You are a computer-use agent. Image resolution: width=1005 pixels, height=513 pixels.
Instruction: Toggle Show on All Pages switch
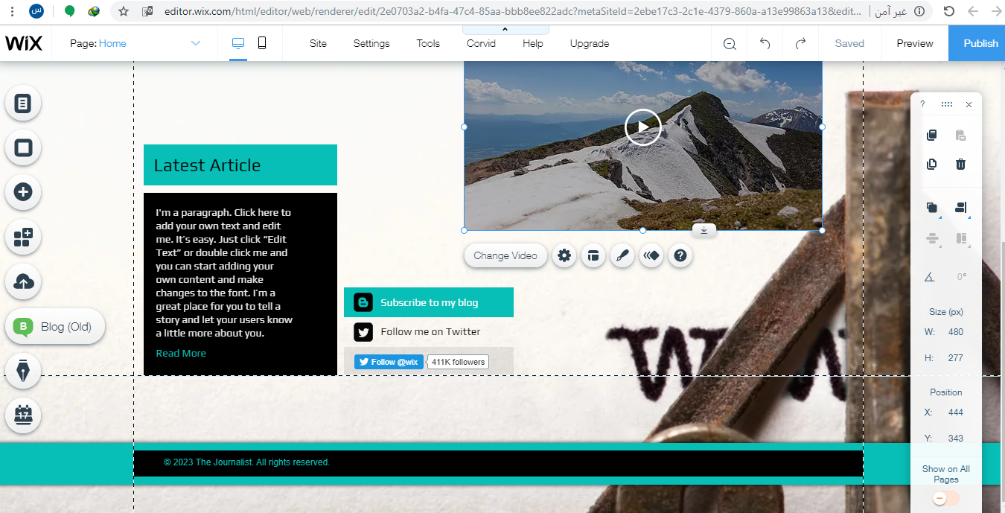(945, 498)
